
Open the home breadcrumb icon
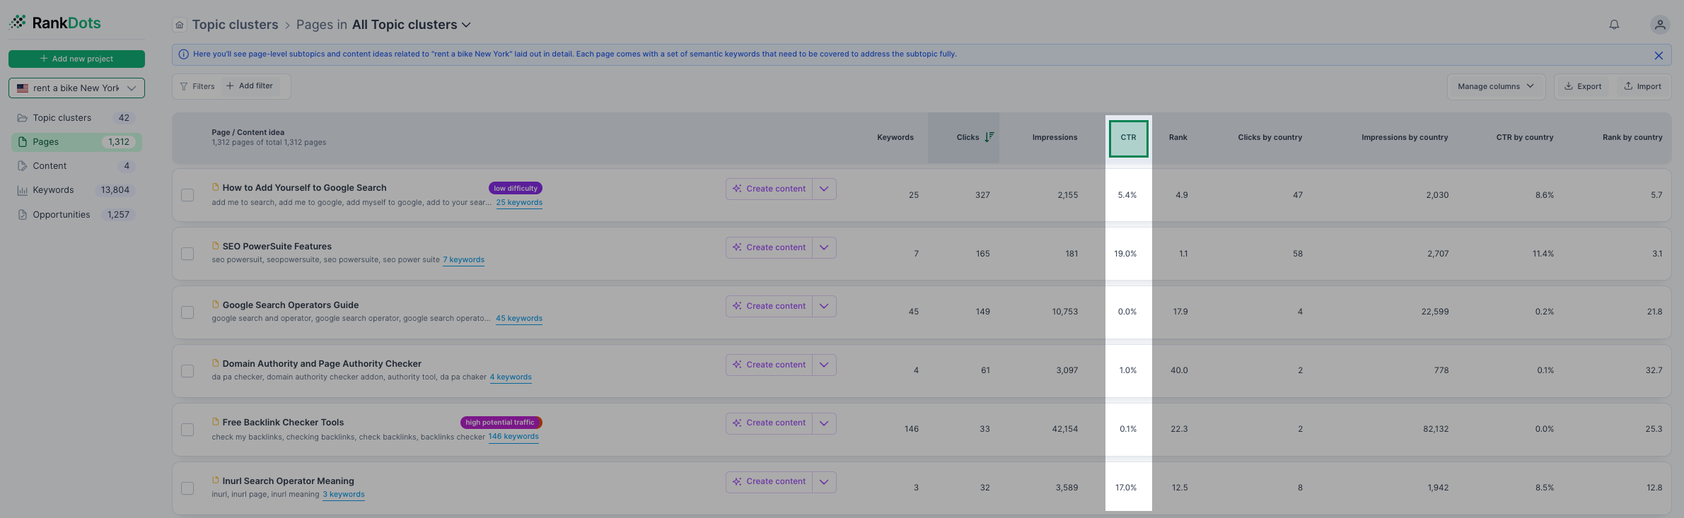180,25
